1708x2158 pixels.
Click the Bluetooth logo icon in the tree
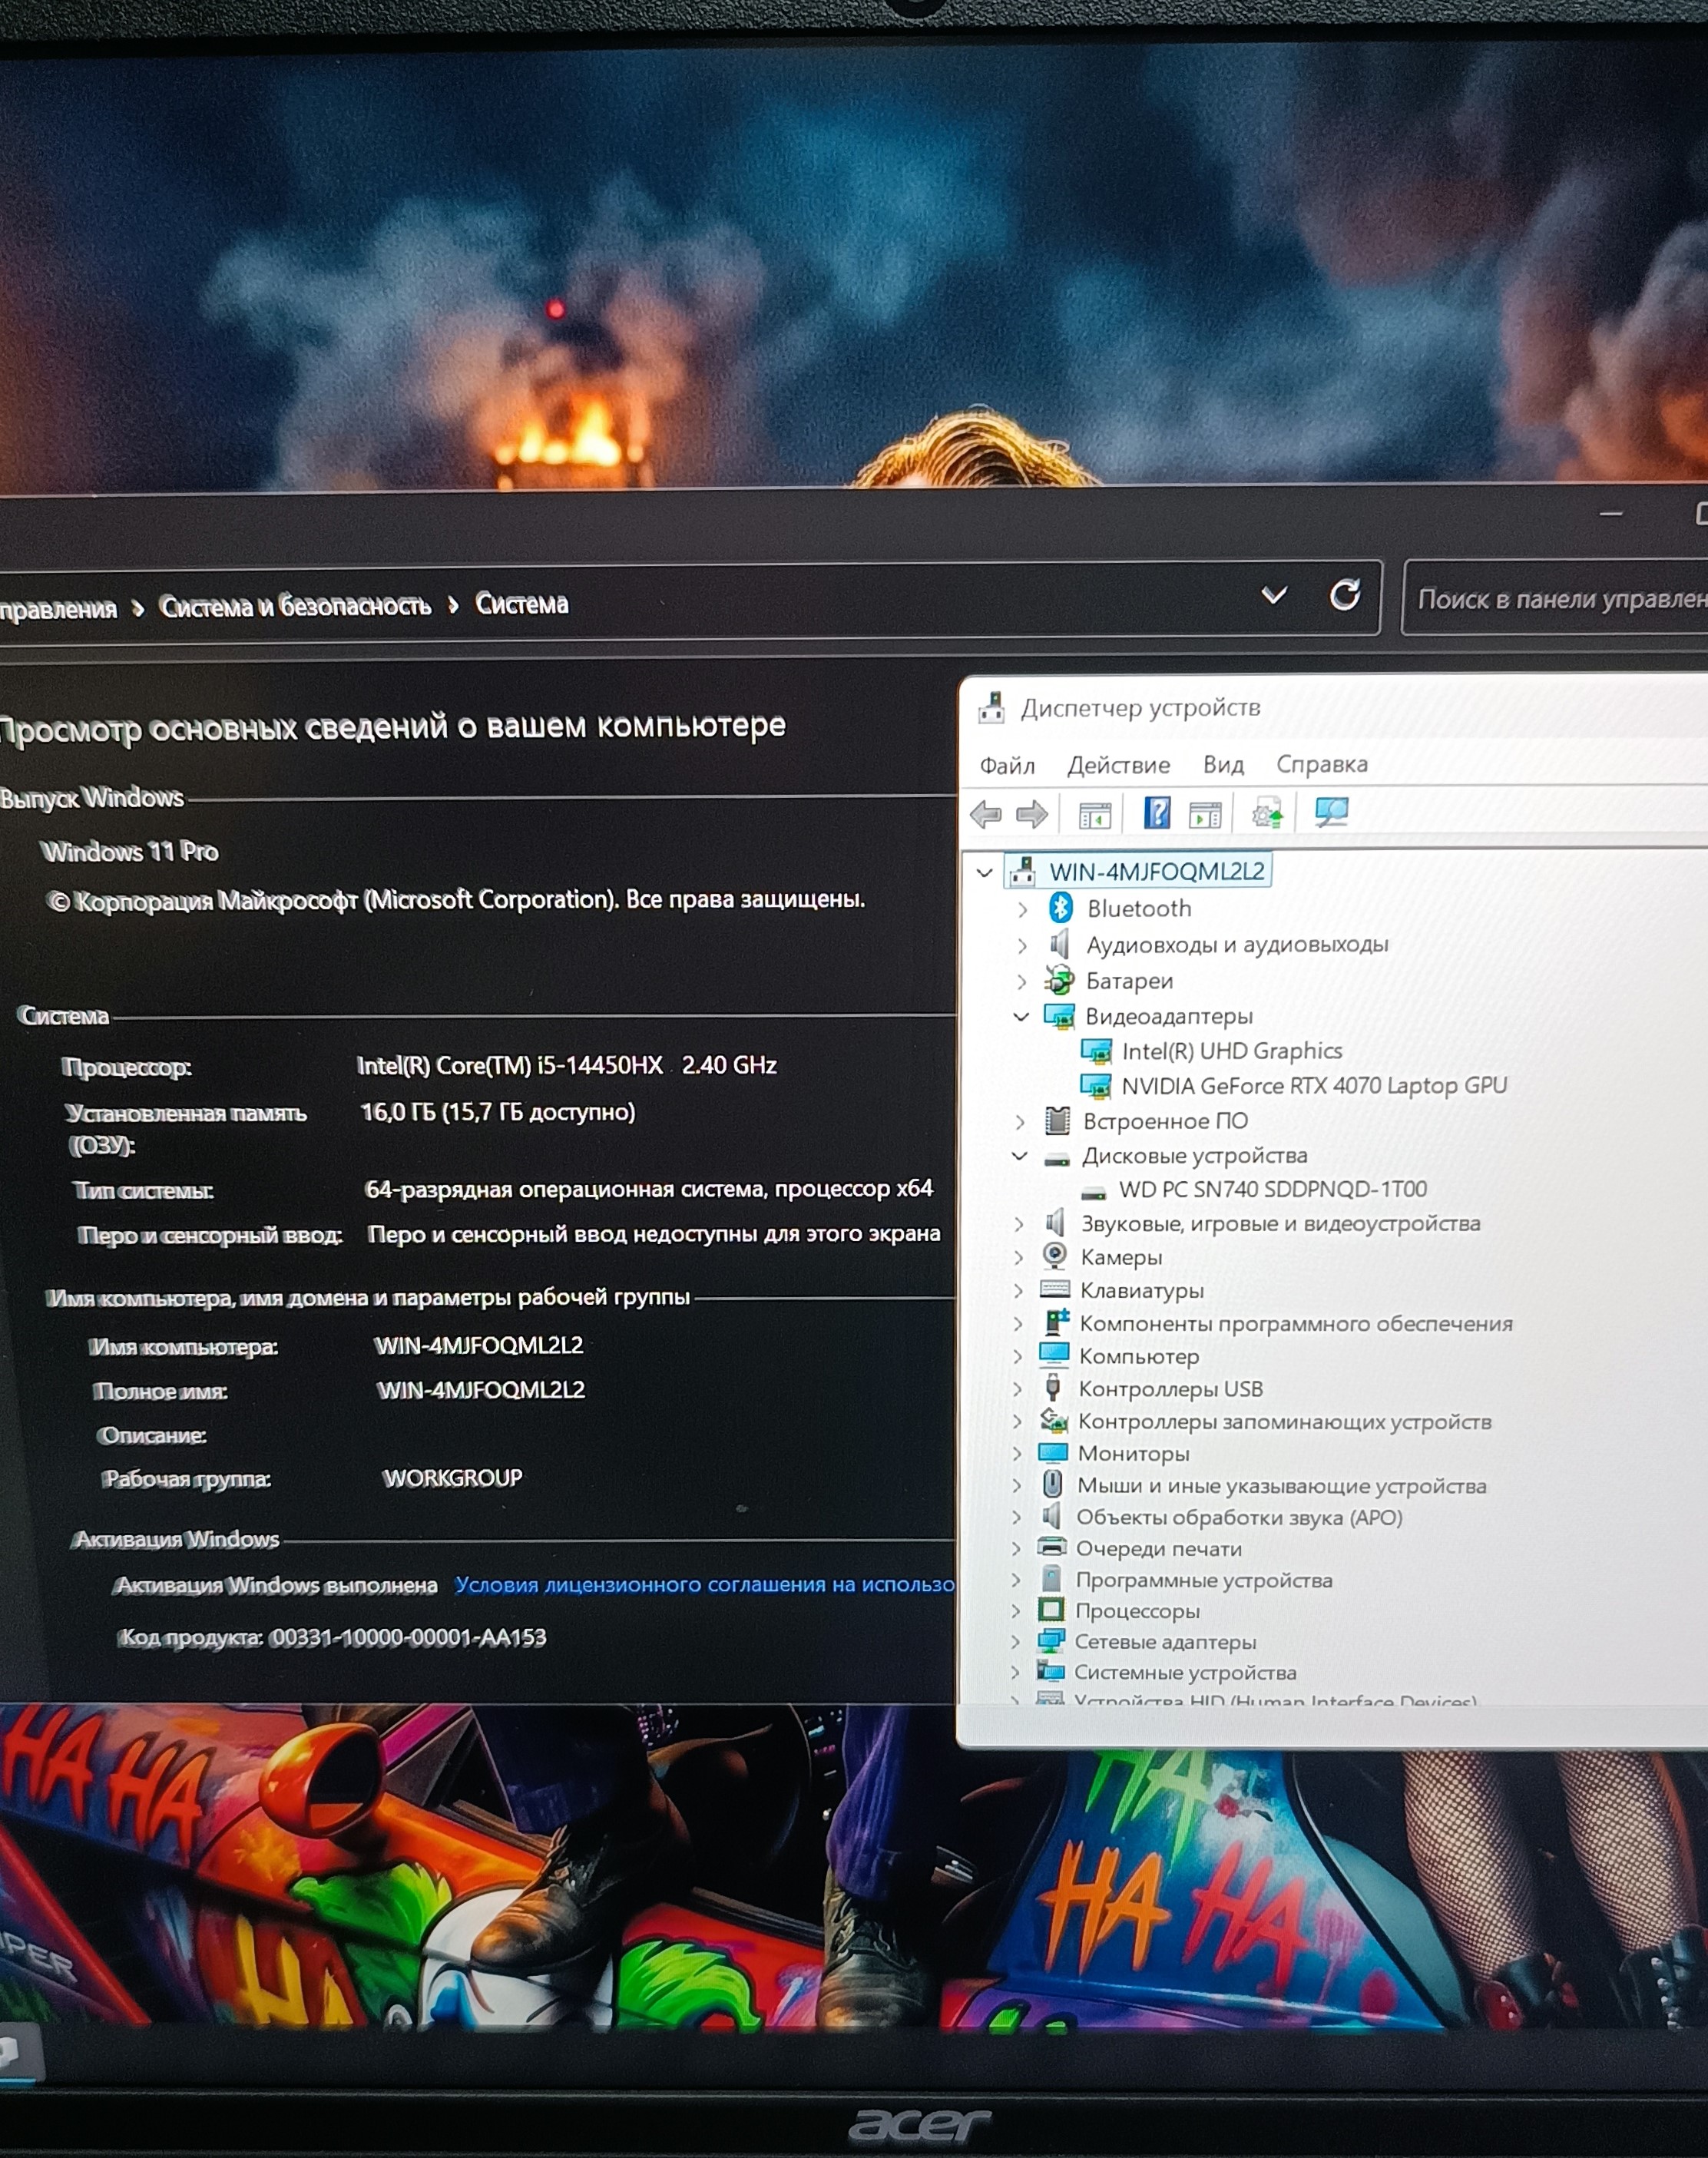pos(1061,908)
